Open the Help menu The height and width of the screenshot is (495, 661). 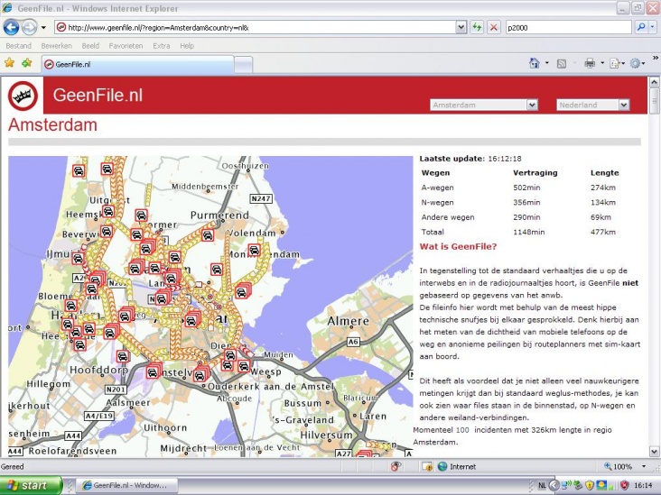[187, 45]
